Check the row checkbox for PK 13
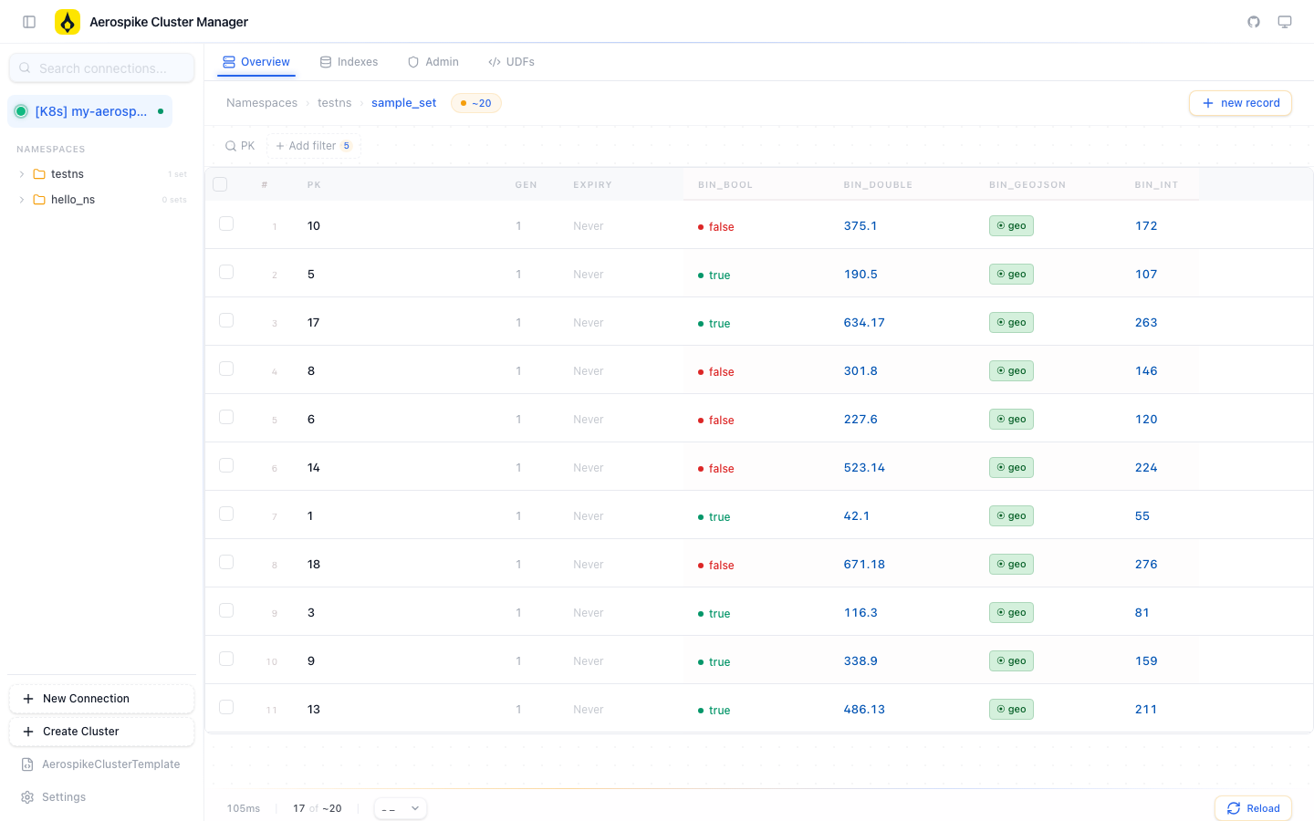 226,707
